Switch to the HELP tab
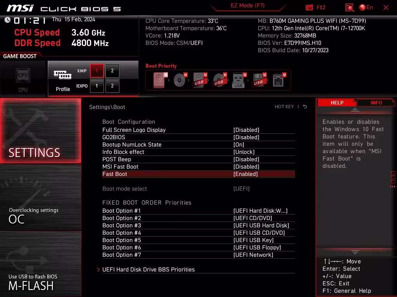This screenshot has height=297, width=397. [x=337, y=102]
